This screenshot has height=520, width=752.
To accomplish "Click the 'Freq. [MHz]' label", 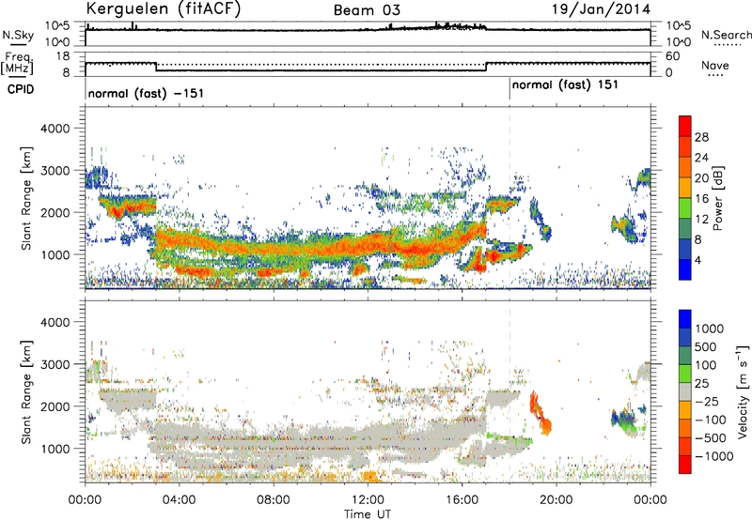I will pos(17,64).
